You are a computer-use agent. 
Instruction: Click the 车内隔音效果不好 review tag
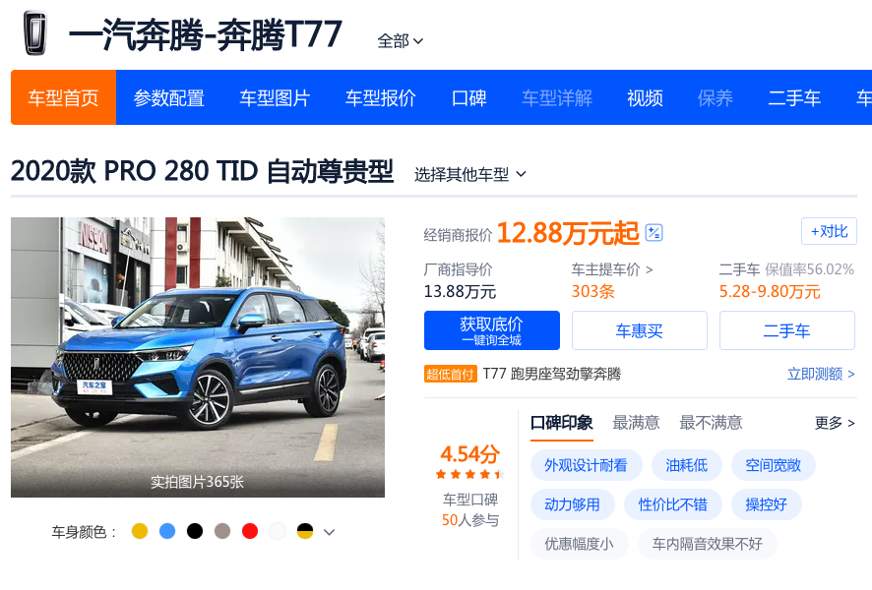pyautogui.click(x=708, y=544)
